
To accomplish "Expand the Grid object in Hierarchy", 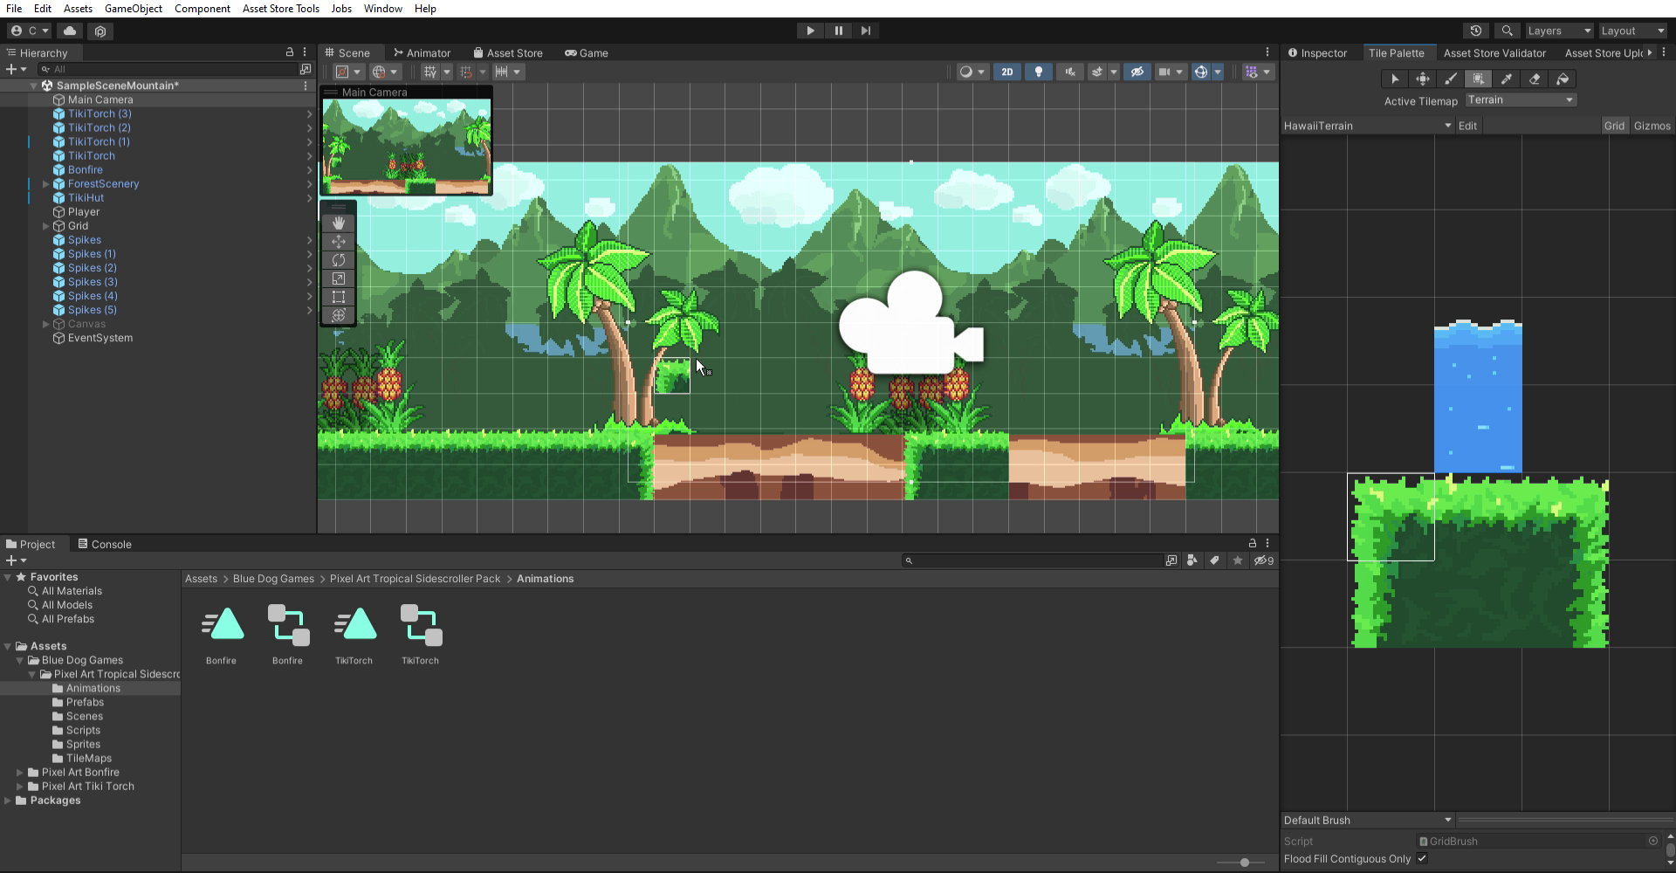I will 46,226.
